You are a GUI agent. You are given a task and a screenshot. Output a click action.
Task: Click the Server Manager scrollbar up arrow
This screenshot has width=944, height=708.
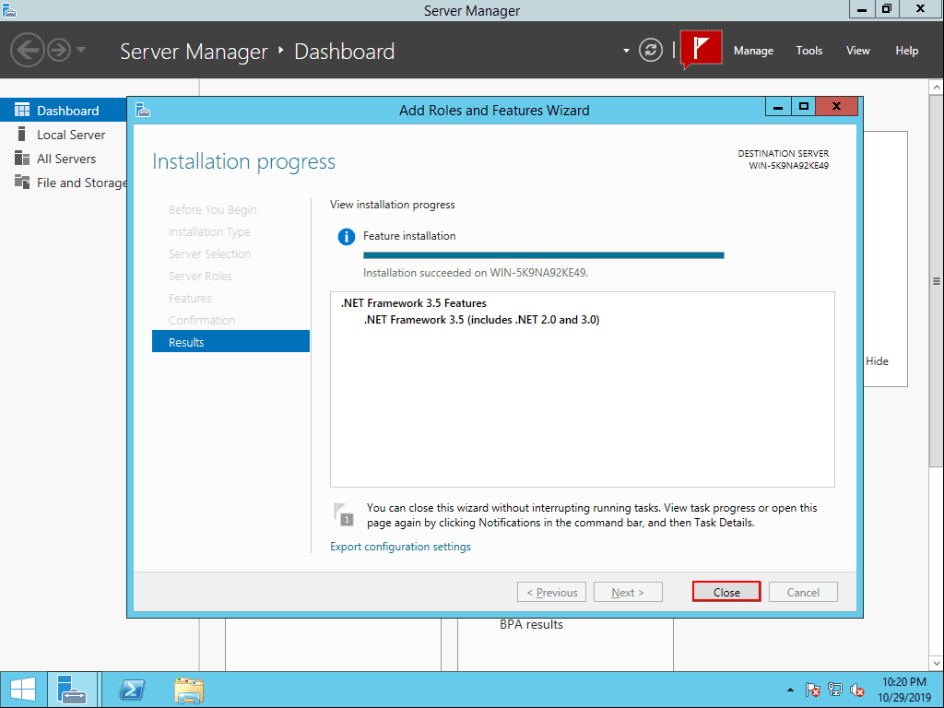(x=937, y=88)
